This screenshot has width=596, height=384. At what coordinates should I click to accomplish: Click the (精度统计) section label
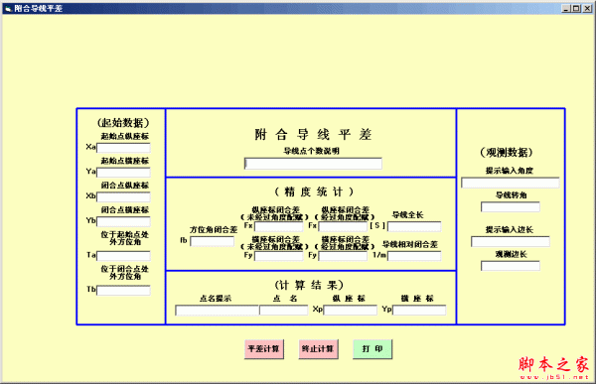[314, 192]
